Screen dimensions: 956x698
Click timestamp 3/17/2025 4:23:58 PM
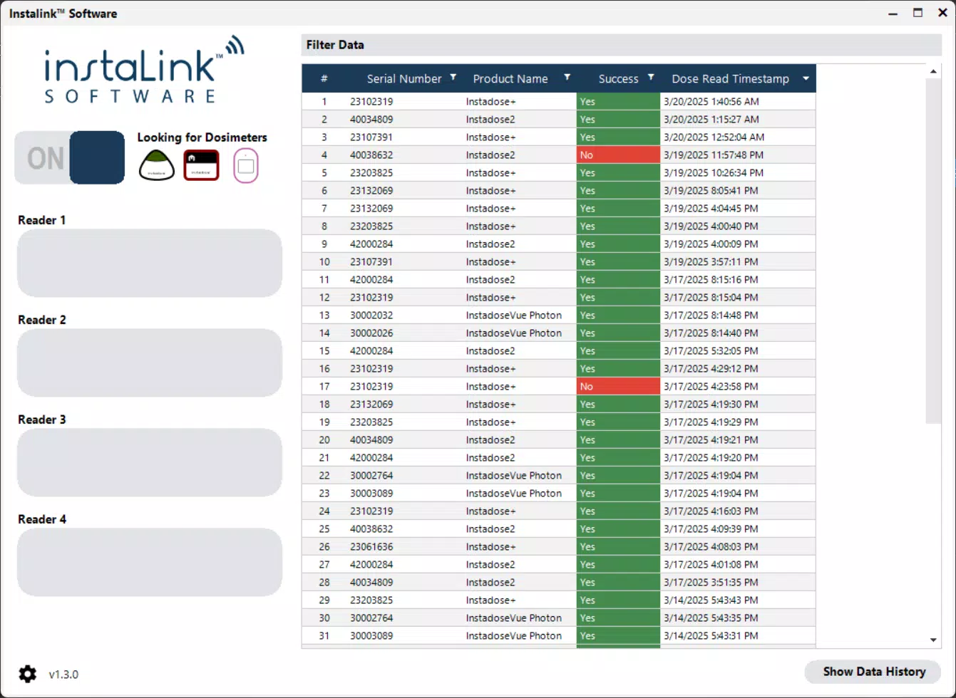pos(711,386)
